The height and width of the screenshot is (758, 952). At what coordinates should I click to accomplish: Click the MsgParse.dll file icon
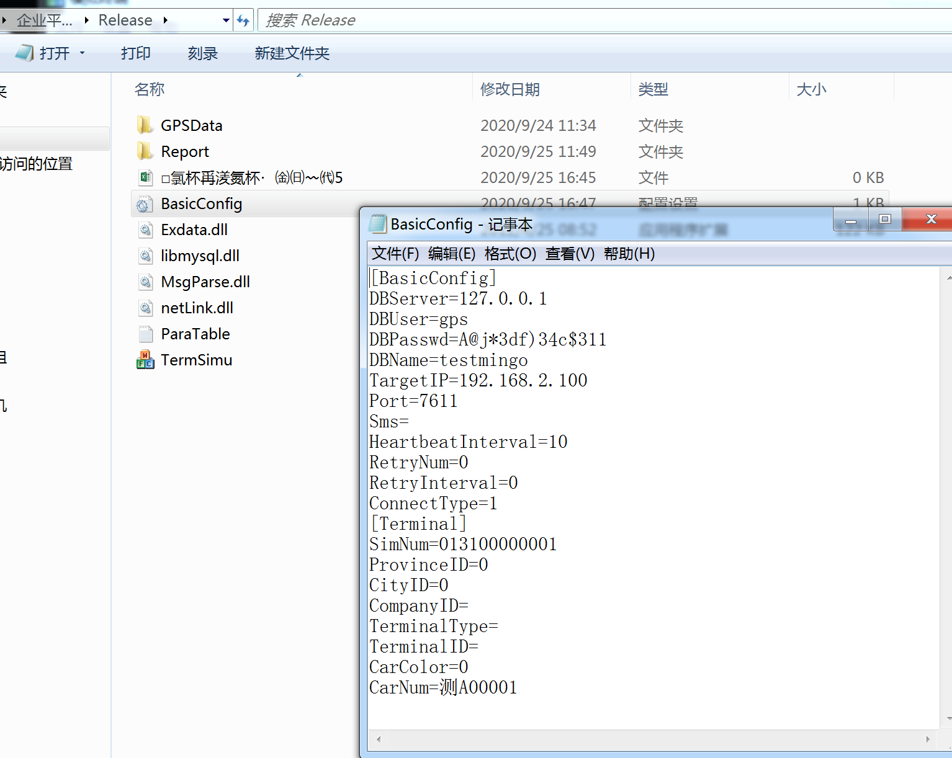(145, 282)
